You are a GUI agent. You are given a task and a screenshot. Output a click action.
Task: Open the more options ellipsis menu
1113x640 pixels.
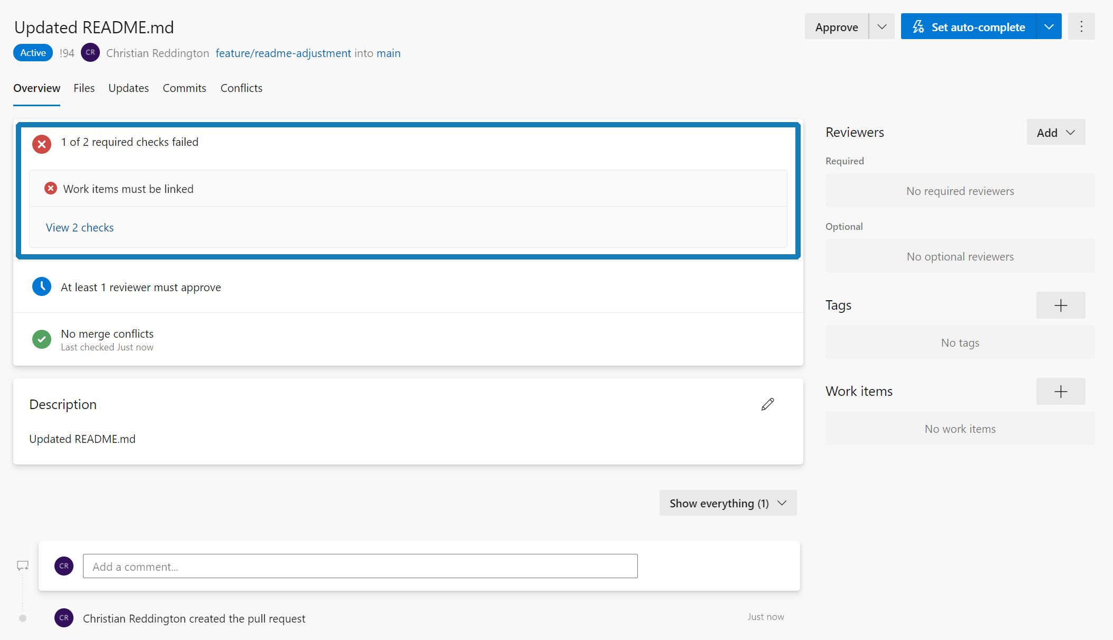click(x=1081, y=26)
